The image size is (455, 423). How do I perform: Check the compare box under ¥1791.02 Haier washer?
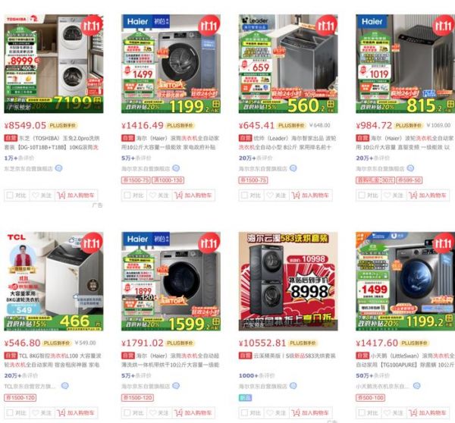coord(127,412)
